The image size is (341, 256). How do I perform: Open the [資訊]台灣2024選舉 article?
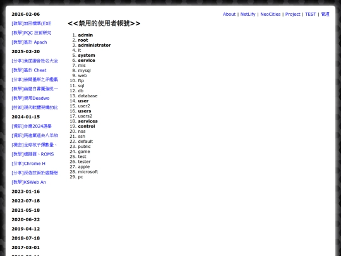pos(32,126)
